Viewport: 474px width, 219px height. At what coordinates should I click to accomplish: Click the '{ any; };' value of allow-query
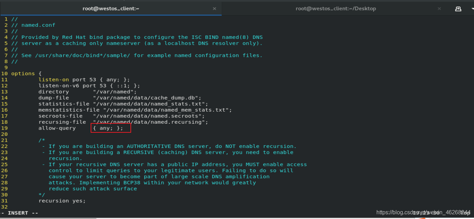108,128
